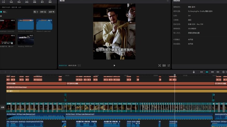Select the second Mr.Old Chest audio clip
The height and width of the screenshot is (127, 227).
click(139, 116)
